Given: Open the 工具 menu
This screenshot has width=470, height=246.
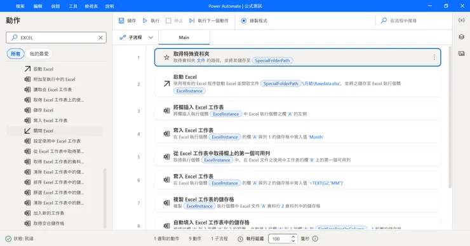Looking at the screenshot, I should tap(73, 6).
